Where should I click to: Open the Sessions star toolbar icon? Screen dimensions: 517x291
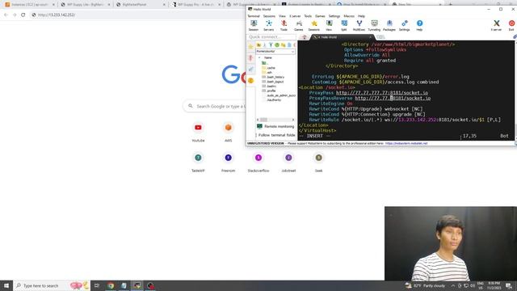click(x=314, y=25)
